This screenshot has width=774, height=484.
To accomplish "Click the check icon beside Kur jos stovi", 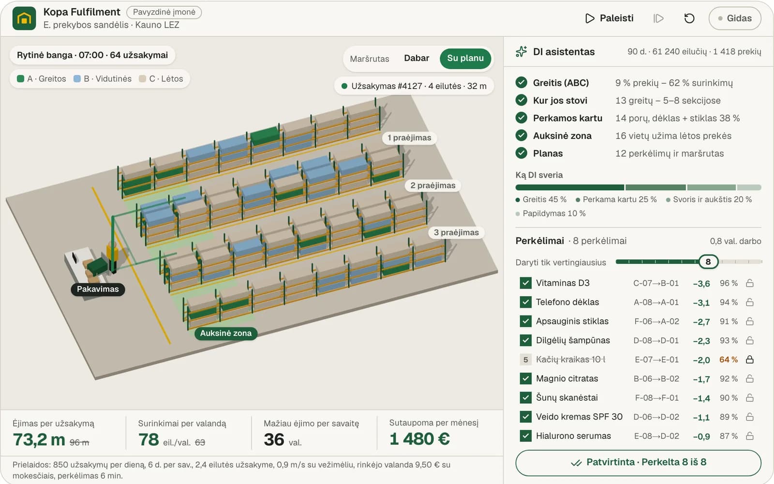I will click(x=521, y=100).
